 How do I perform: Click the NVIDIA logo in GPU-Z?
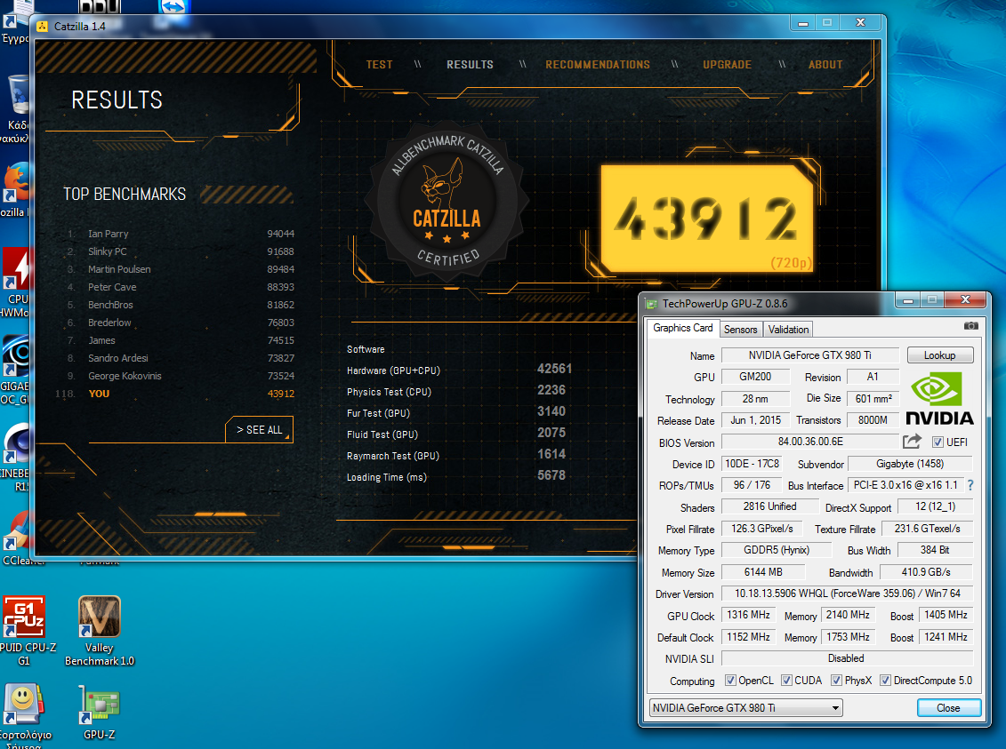[x=939, y=400]
